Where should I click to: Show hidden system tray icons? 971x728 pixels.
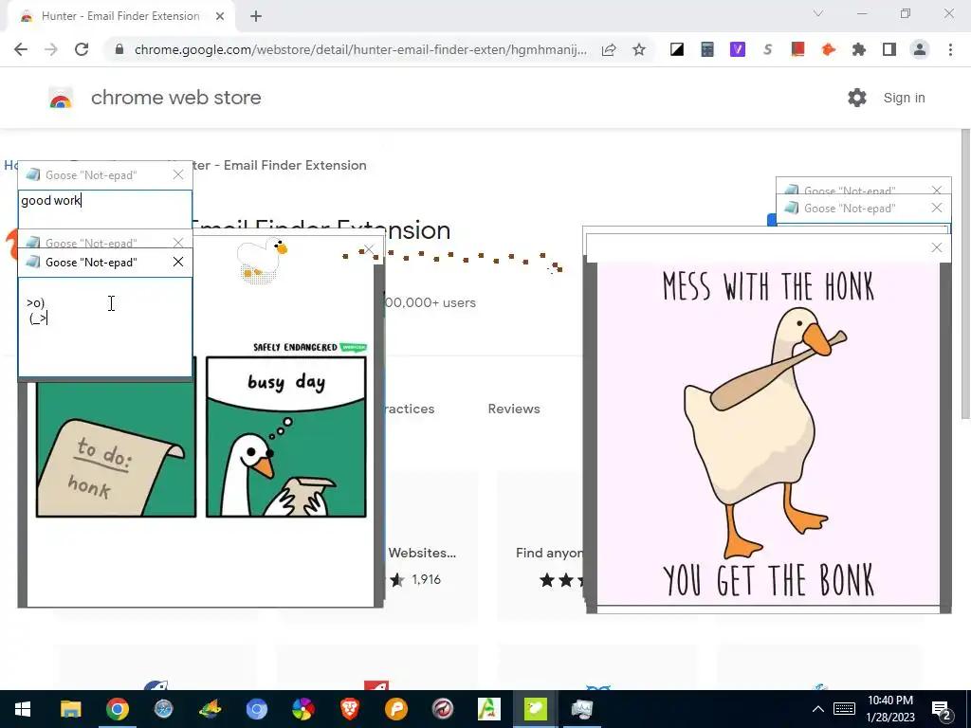tap(818, 709)
